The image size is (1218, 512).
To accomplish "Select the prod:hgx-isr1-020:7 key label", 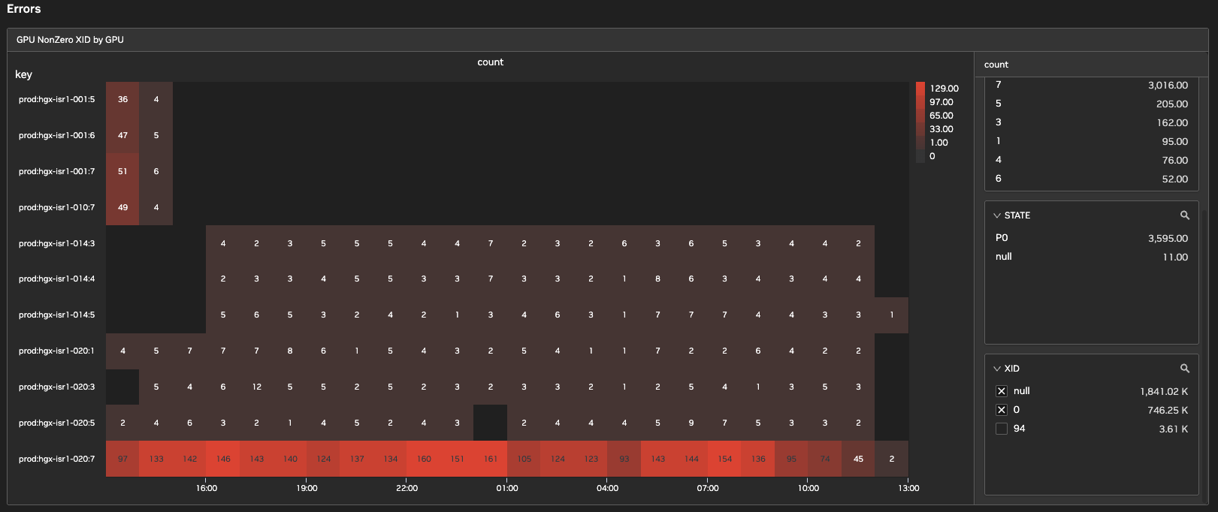I will [57, 459].
